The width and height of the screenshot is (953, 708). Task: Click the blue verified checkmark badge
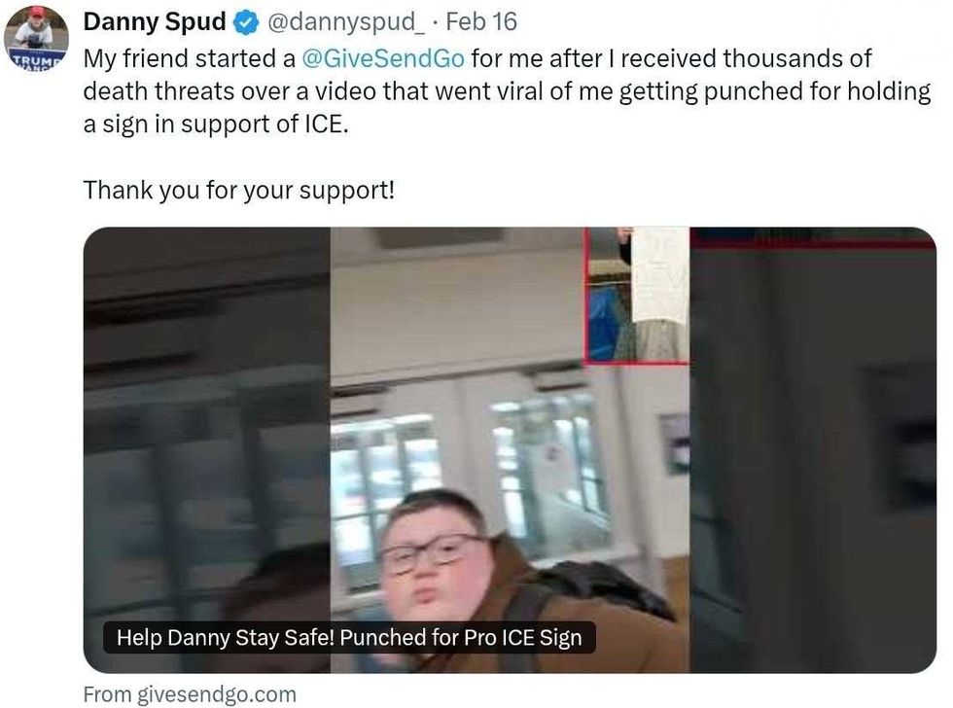pos(245,23)
